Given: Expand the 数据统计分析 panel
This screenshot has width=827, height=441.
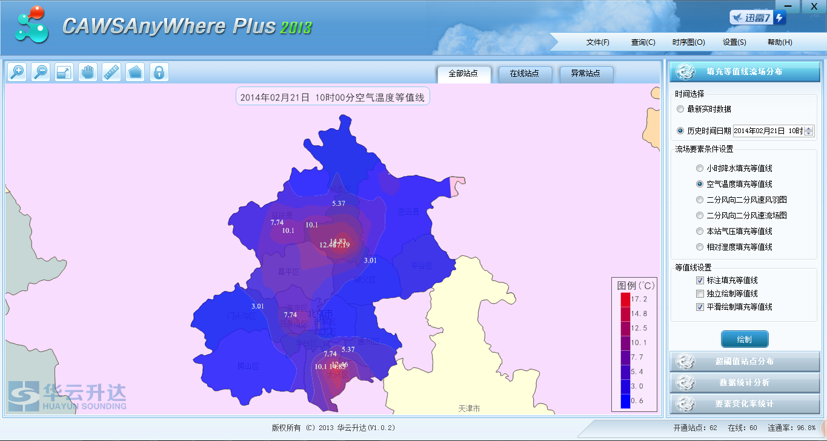Looking at the screenshot, I should pyautogui.click(x=745, y=382).
